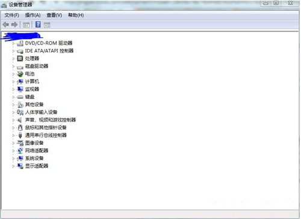
Task: Click the show console tree toolbar icon
Action: tap(26, 25)
